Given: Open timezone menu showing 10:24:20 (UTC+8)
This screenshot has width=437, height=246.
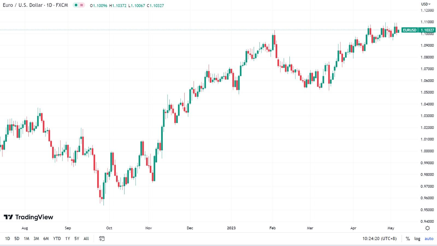Looking at the screenshot, I should [x=379, y=239].
